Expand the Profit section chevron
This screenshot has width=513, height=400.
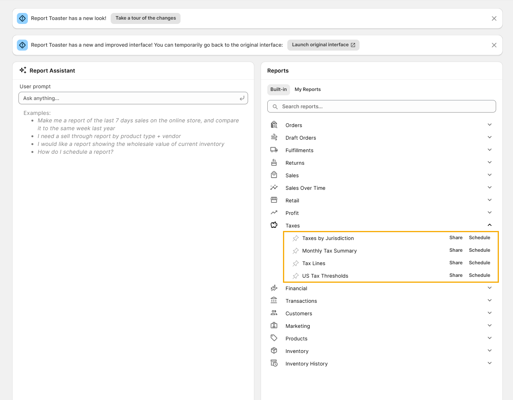point(489,213)
